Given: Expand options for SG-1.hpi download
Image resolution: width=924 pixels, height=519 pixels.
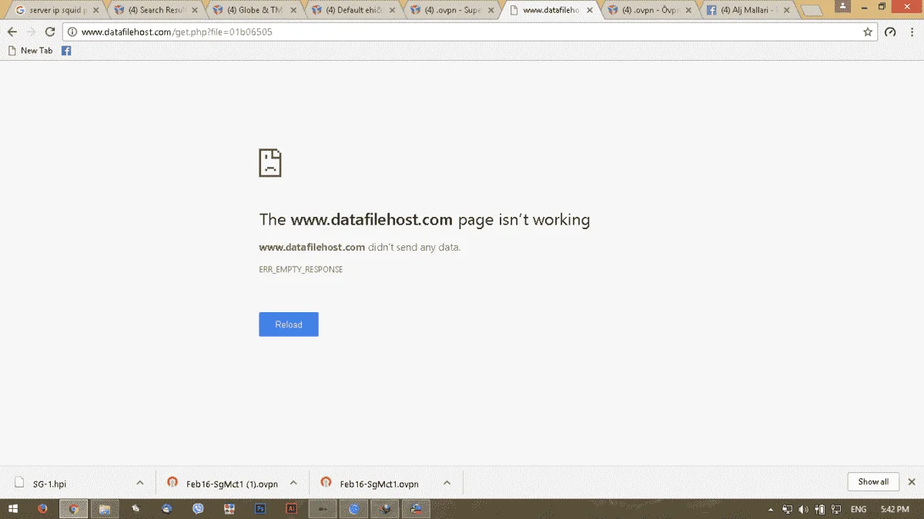Looking at the screenshot, I should [139, 483].
